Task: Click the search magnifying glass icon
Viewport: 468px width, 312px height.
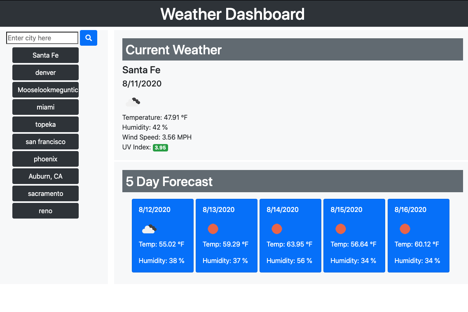Action: pos(89,38)
